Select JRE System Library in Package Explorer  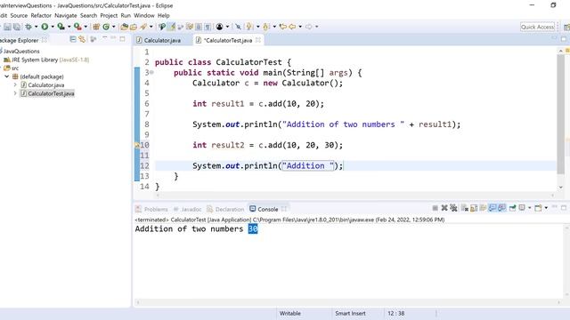click(46, 60)
